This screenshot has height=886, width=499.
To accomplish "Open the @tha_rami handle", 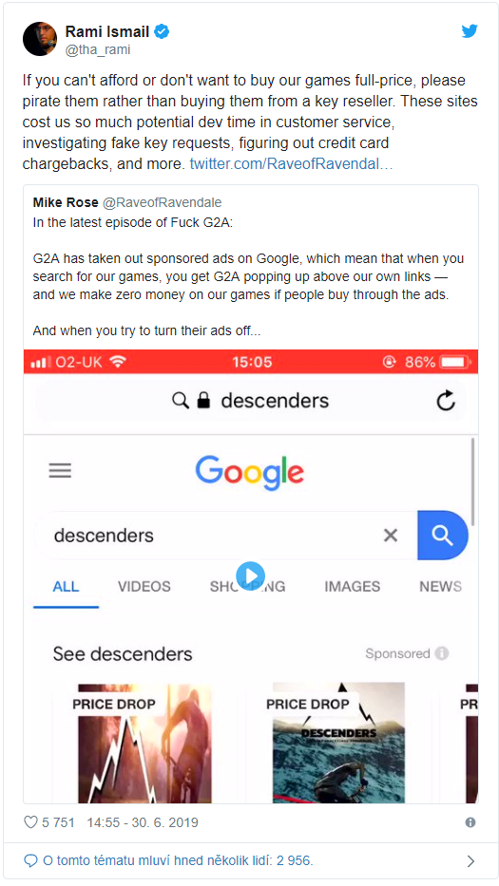I will (x=98, y=49).
